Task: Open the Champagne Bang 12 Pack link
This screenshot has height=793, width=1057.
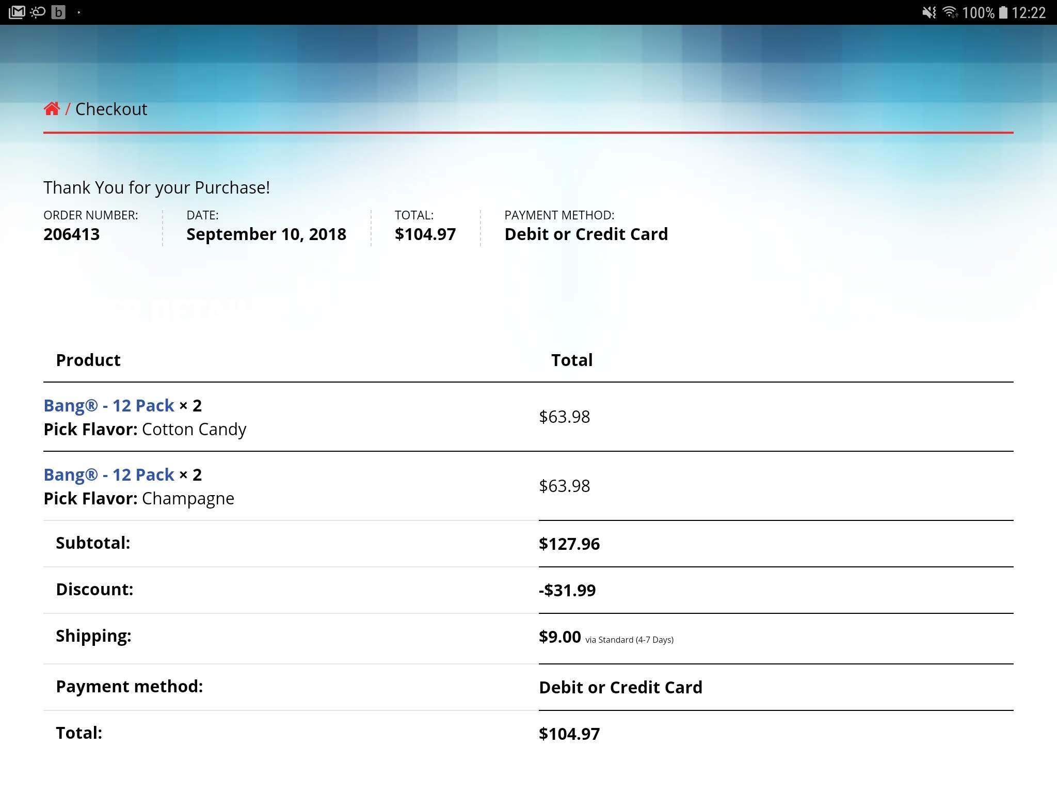Action: coord(109,475)
